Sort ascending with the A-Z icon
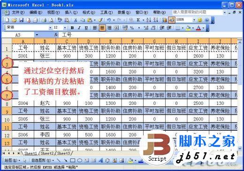The height and width of the screenshot is (171, 244). click(148, 20)
